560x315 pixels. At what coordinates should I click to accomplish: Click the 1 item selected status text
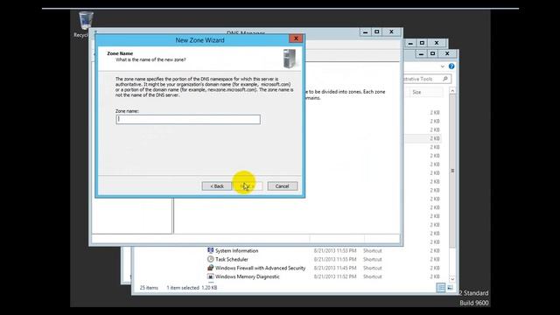click(183, 288)
